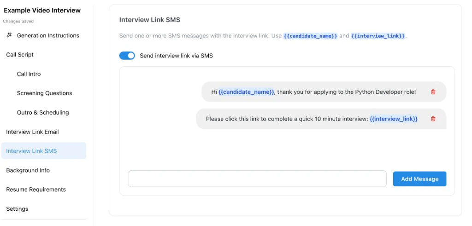Click the magic wand icon beside Generation Instructions
Image resolution: width=472 pixels, height=226 pixels.
tap(9, 35)
